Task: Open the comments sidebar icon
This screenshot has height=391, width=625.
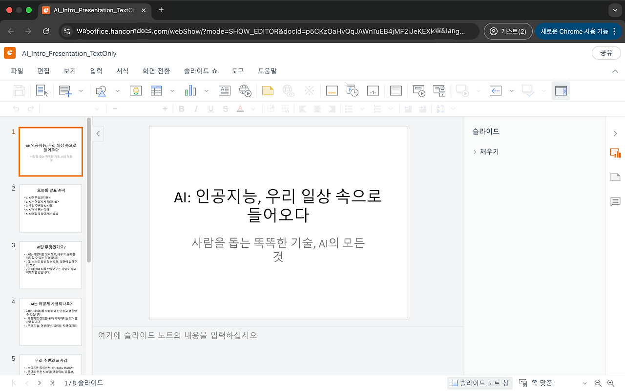Action: coord(615,201)
